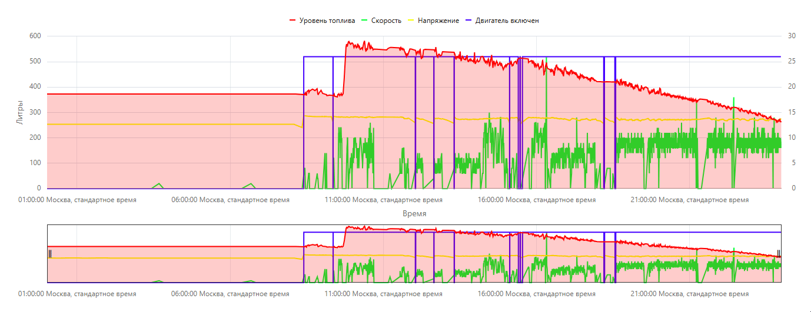Toggle the 'Уровень топлива' series label
Viewport: 811px width, 312px height.
tap(327, 21)
